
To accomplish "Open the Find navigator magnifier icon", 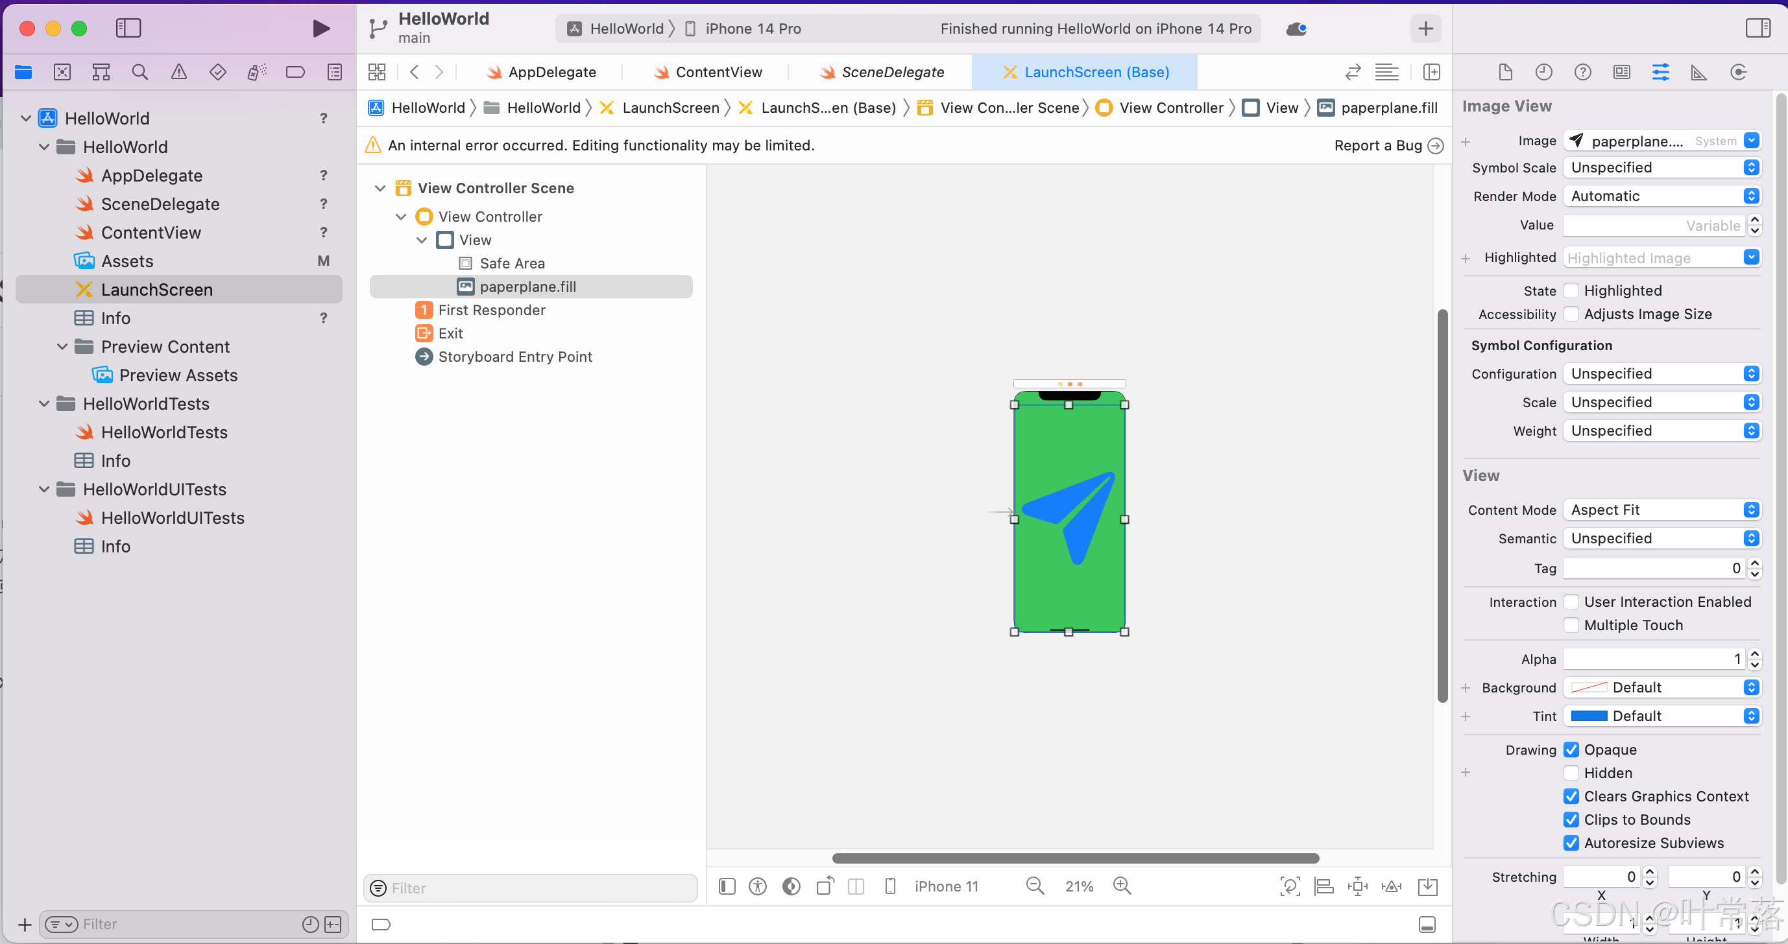I will pyautogui.click(x=139, y=72).
